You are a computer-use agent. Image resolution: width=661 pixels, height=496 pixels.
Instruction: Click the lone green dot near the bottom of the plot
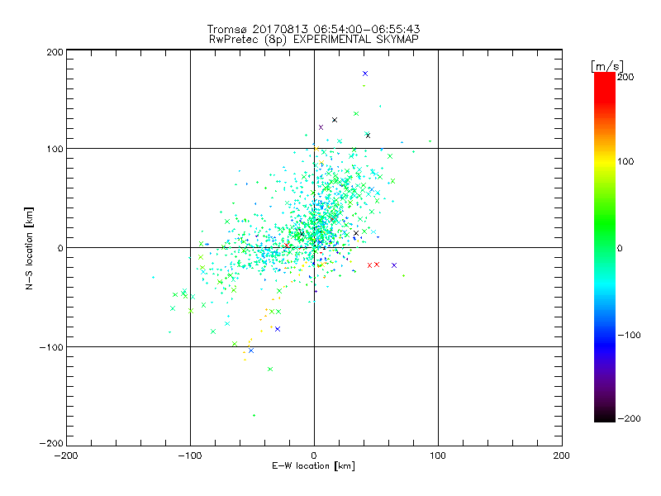pyautogui.click(x=254, y=416)
